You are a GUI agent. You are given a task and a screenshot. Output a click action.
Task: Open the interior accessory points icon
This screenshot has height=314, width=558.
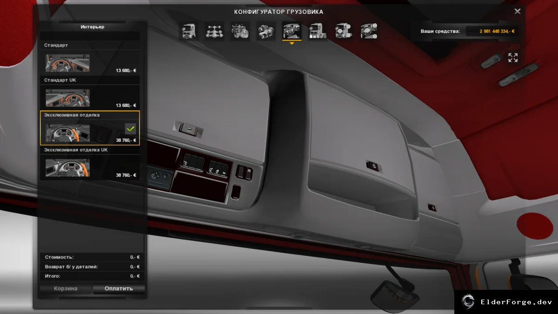tap(369, 31)
